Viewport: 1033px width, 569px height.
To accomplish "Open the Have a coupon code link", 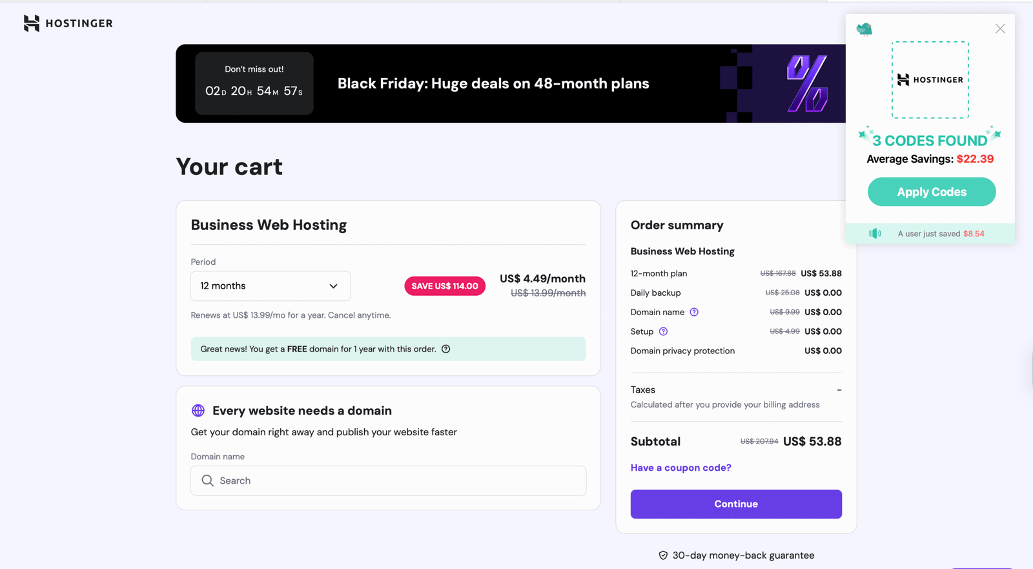I will coord(680,468).
